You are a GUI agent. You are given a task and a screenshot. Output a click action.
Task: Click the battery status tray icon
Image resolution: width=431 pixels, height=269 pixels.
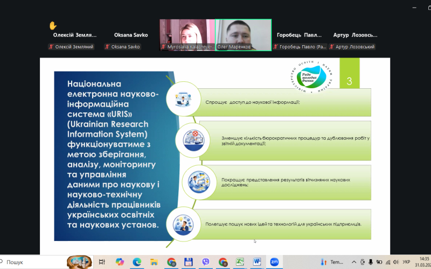(379, 262)
